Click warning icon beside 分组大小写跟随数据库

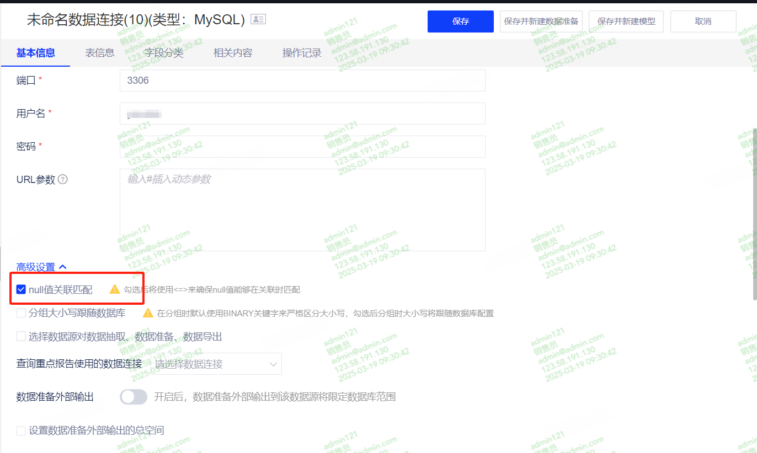pyautogui.click(x=148, y=313)
